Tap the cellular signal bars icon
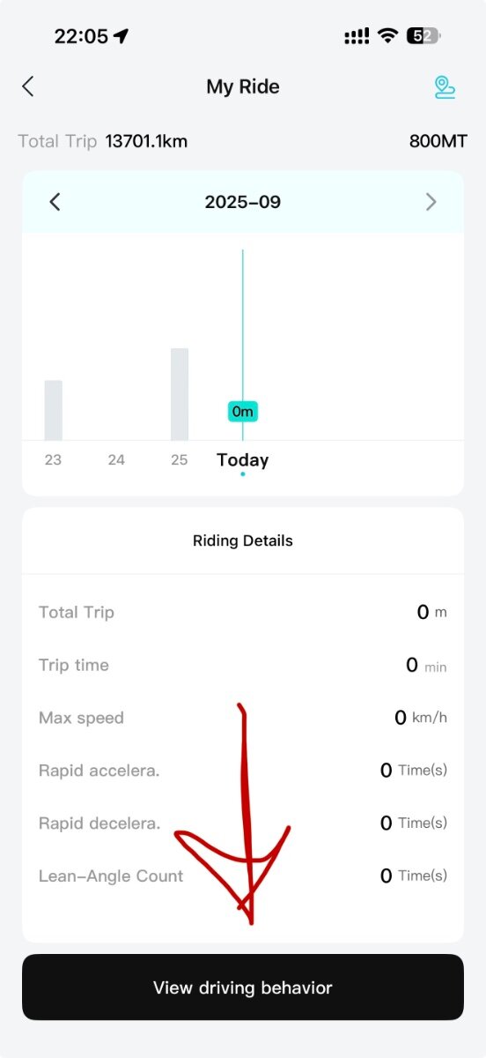The width and height of the screenshot is (486, 1058). [x=357, y=36]
